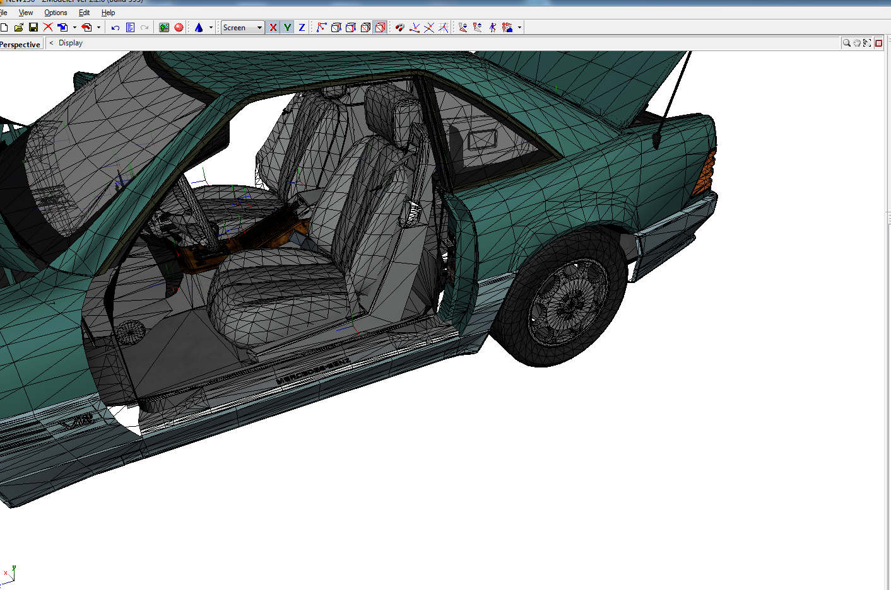
Task: Toggle the Y axis constraint
Action: (287, 28)
